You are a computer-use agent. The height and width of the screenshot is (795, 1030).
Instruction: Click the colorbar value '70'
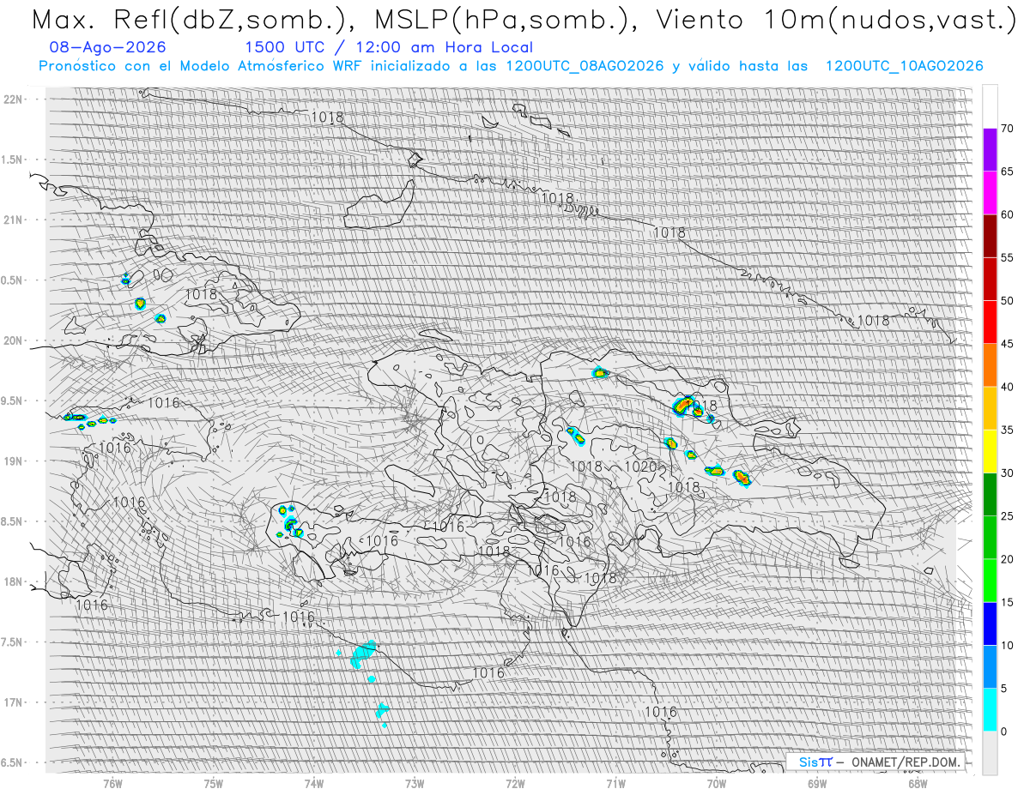tap(1007, 129)
